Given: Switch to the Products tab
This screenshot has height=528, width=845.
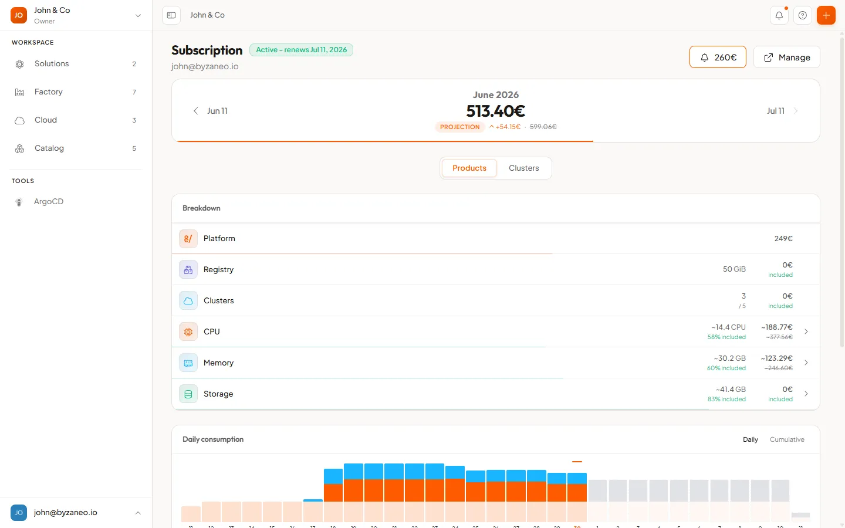Looking at the screenshot, I should (x=469, y=168).
